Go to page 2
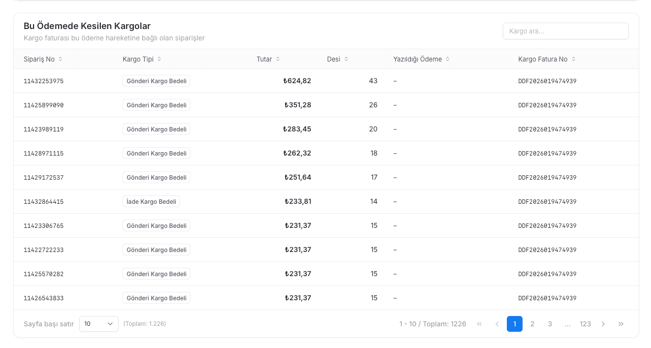 tap(532, 324)
